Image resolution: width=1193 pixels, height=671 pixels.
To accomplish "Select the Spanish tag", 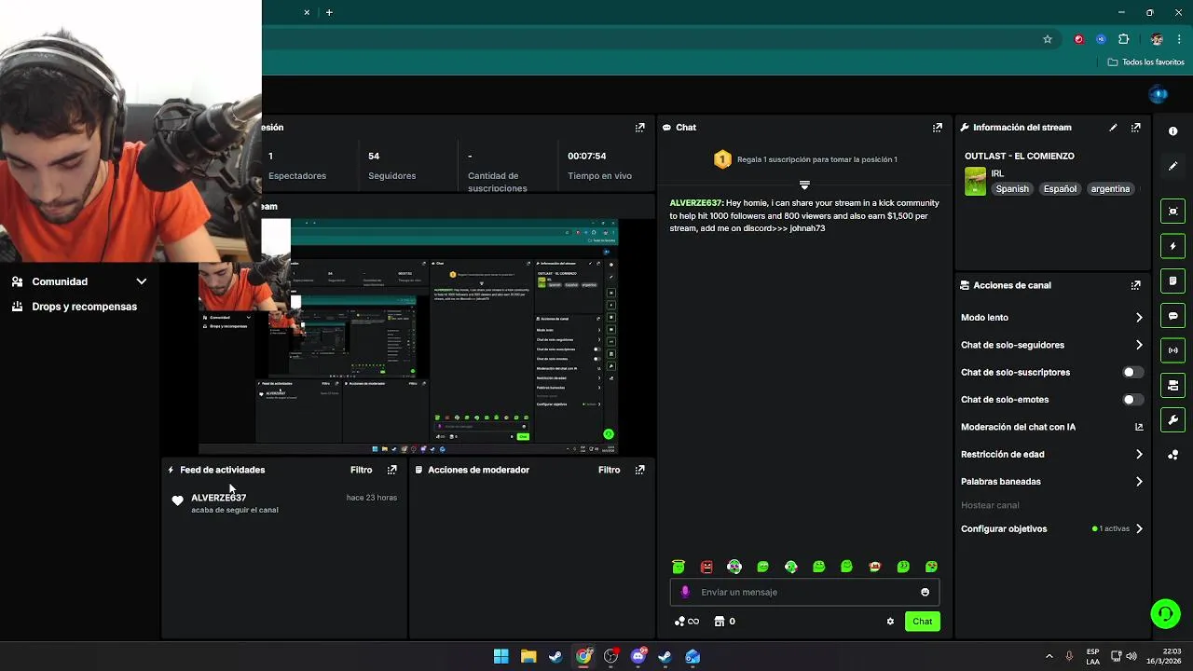I will tap(1012, 189).
